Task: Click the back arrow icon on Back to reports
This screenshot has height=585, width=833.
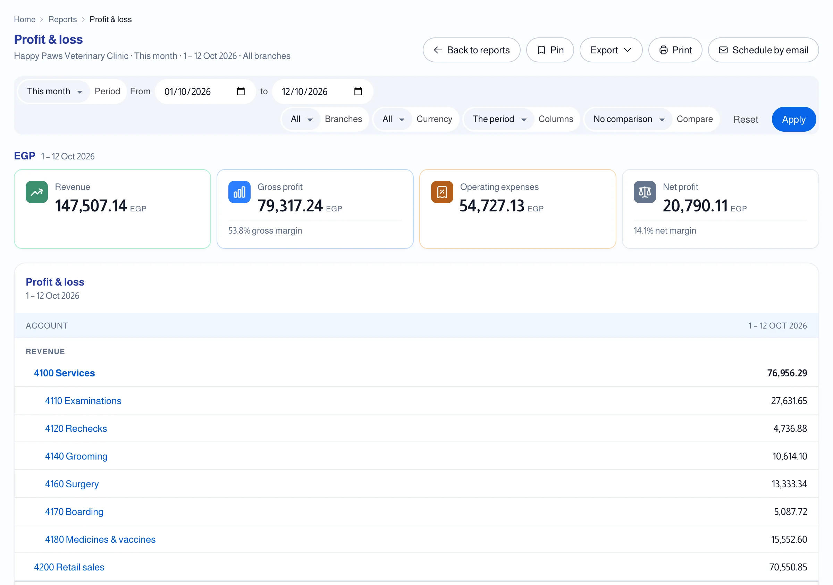Action: [438, 50]
